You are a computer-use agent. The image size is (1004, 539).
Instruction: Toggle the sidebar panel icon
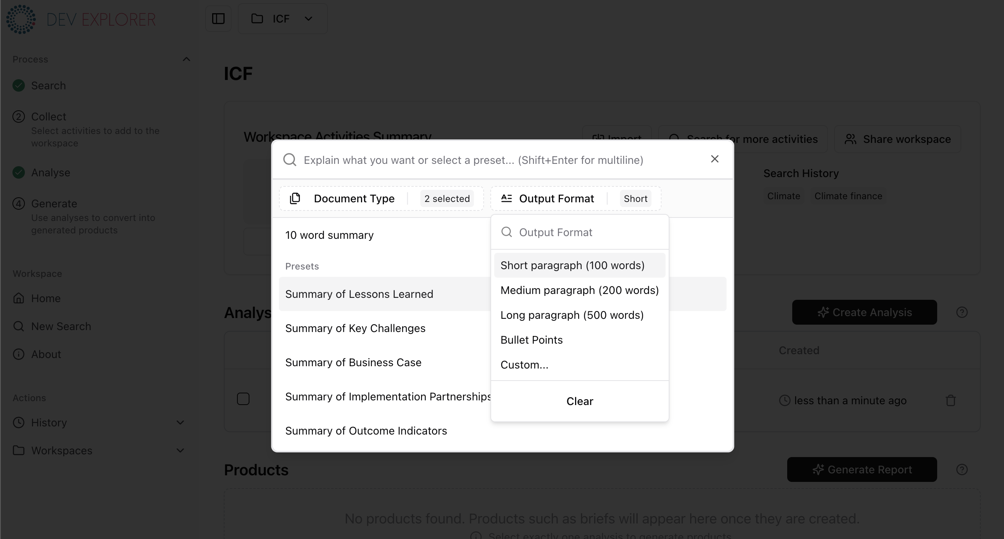tap(218, 18)
